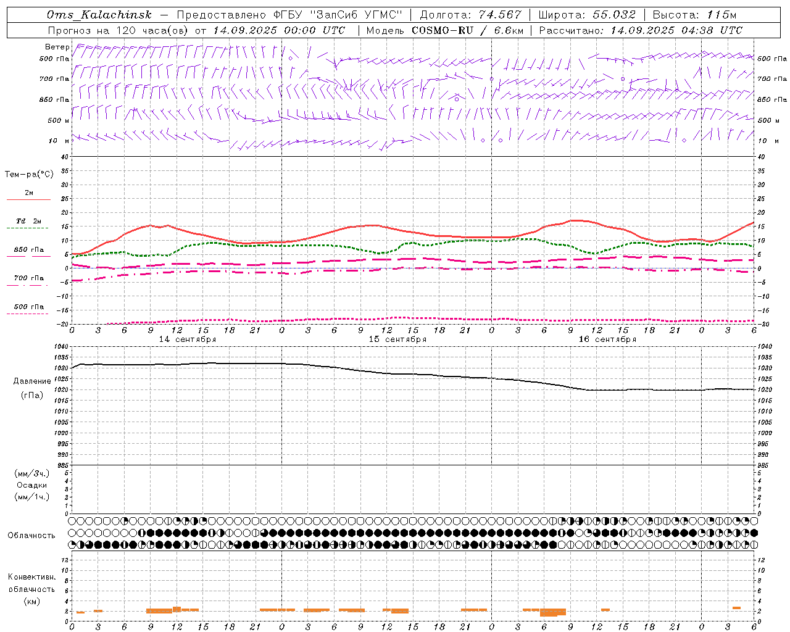This screenshot has width=790, height=632.
Task: Click the Модель COSMO-RU / 6.6км label
Action: click(445, 30)
